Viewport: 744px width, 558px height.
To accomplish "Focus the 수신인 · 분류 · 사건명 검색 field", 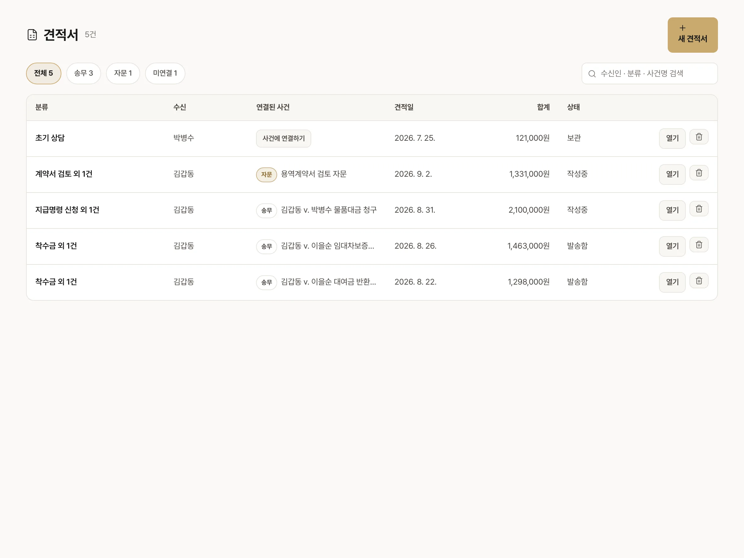I will pyautogui.click(x=649, y=74).
